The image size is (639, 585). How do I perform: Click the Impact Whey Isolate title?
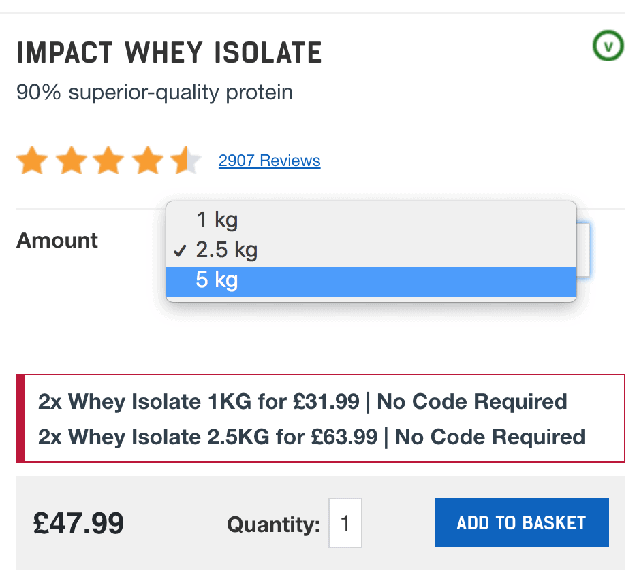click(x=169, y=53)
